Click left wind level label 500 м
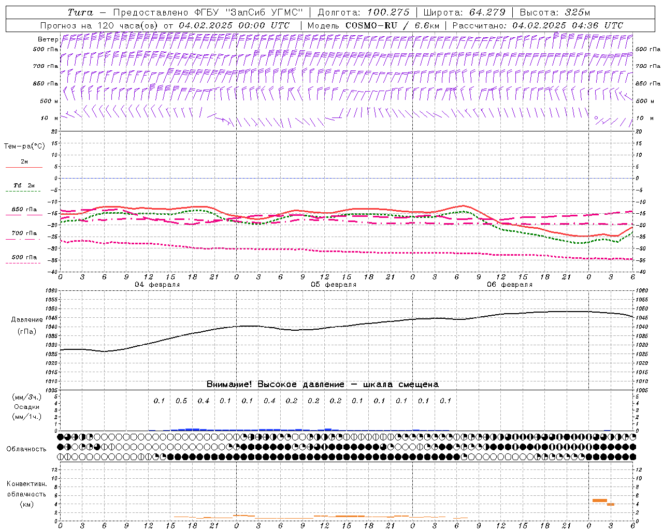The height and width of the screenshot is (530, 663). [49, 101]
